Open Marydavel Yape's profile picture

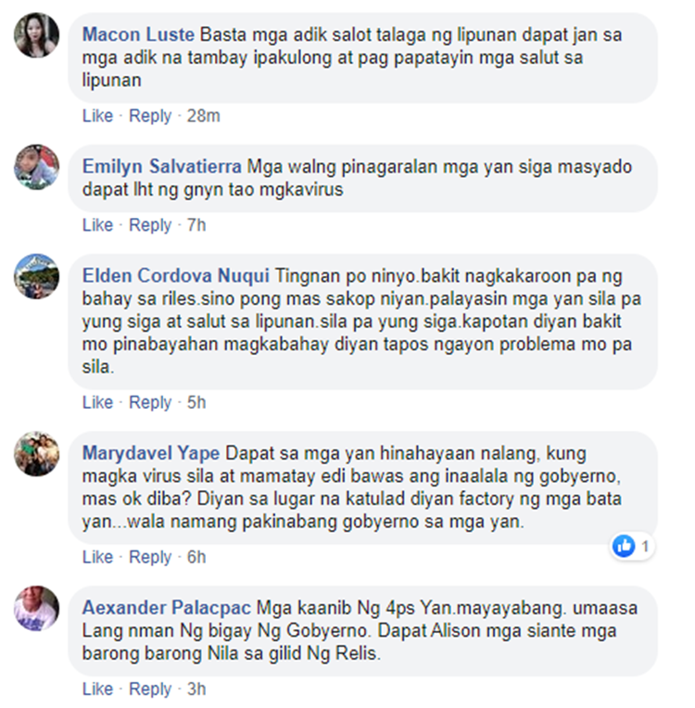36,454
